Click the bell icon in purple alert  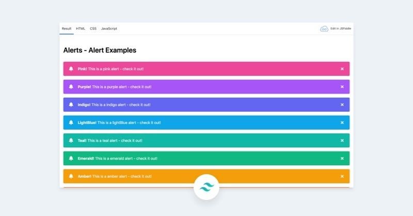pos(71,87)
